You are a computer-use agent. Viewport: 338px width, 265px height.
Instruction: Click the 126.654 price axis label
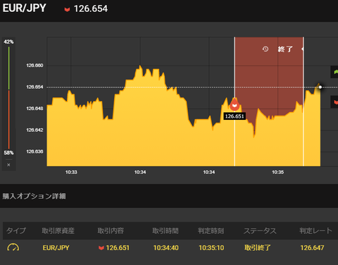click(x=35, y=87)
